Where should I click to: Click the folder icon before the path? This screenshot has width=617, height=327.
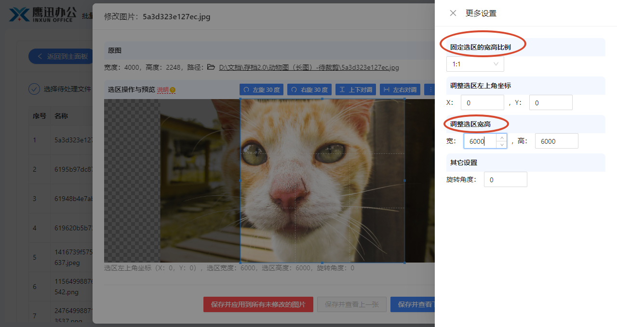pyautogui.click(x=211, y=67)
